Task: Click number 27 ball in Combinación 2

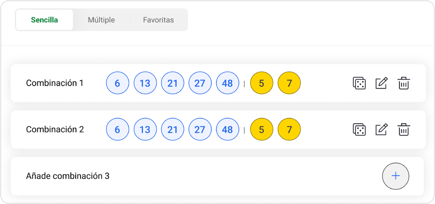Action: [x=200, y=130]
